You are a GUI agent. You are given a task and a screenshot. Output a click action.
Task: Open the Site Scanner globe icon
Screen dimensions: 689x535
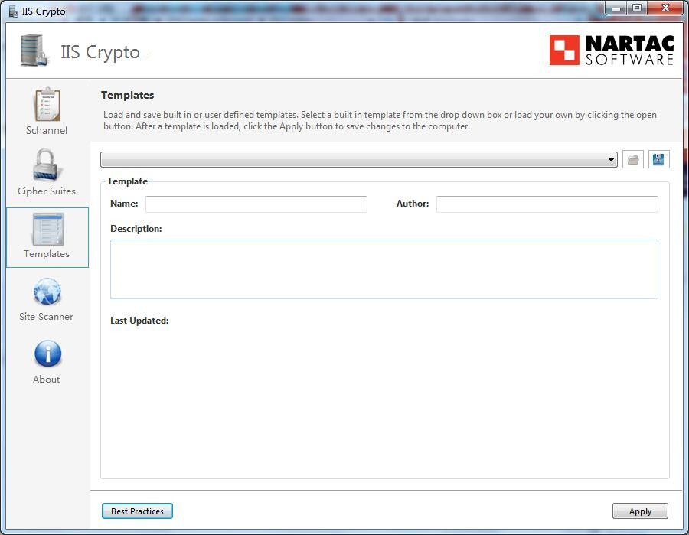pyautogui.click(x=47, y=292)
